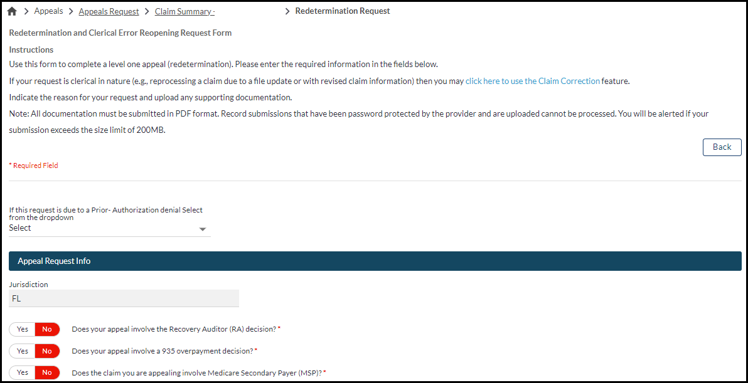Click the Prior-Authorization dropdown arrow
This screenshot has width=748, height=383.
203,229
